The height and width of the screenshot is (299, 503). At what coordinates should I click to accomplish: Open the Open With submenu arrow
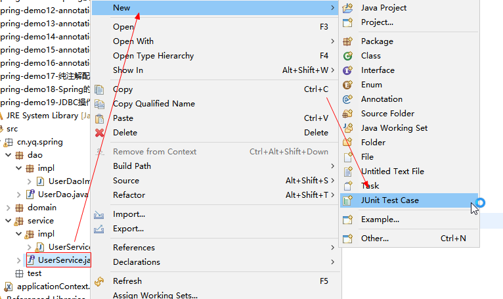[x=333, y=41]
